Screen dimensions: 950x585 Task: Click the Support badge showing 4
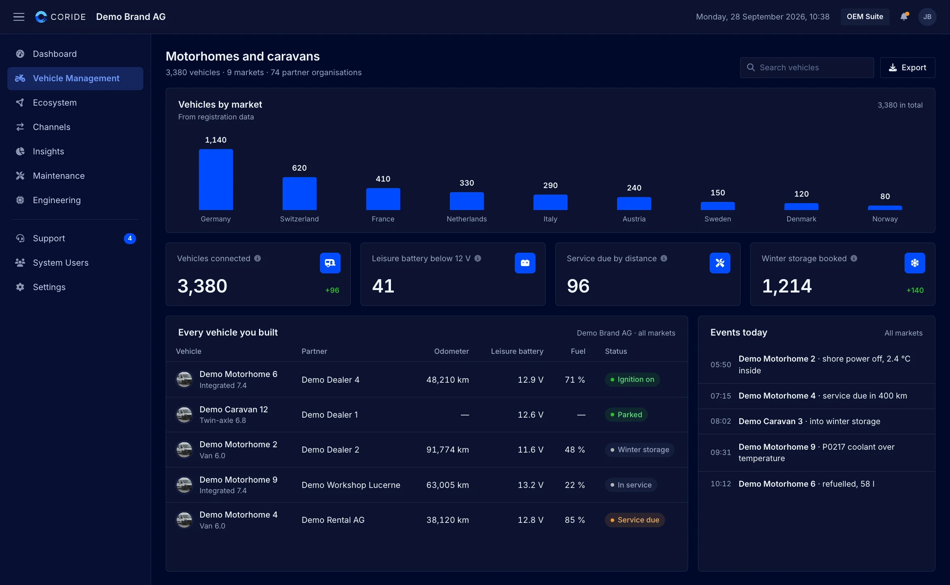(130, 238)
